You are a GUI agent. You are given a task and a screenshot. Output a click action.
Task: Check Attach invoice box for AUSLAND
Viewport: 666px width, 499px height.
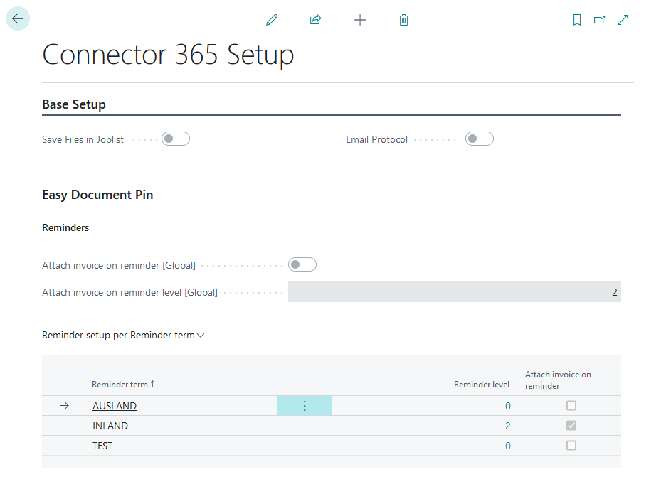click(571, 406)
